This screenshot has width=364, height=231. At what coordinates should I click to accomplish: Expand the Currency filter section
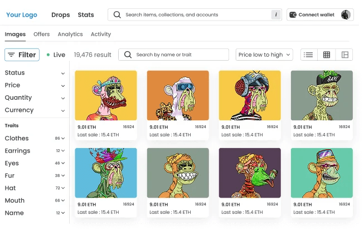(35, 110)
